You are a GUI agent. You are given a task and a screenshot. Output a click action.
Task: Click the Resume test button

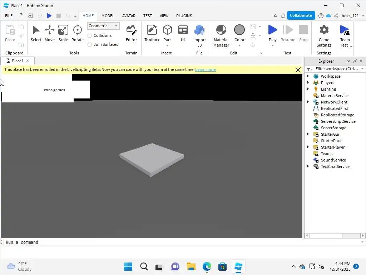(x=288, y=33)
